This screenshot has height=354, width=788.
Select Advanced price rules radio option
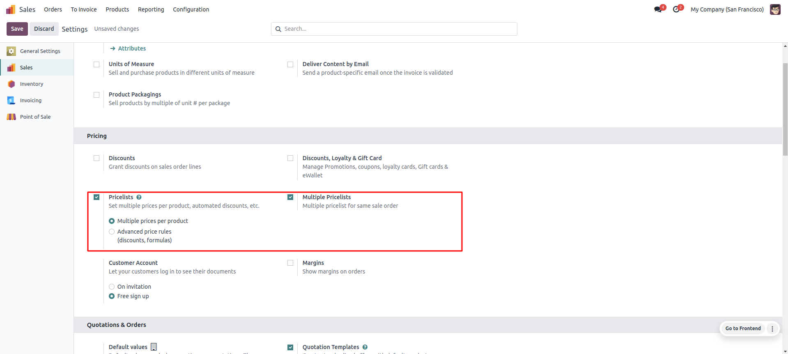112,232
